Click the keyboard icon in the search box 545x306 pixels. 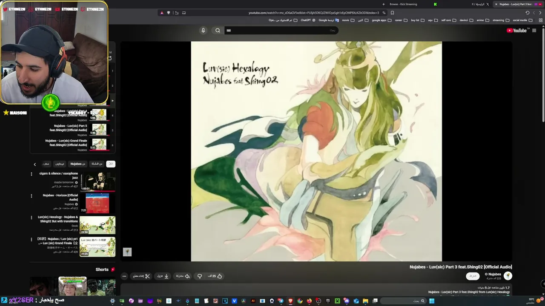(229, 30)
